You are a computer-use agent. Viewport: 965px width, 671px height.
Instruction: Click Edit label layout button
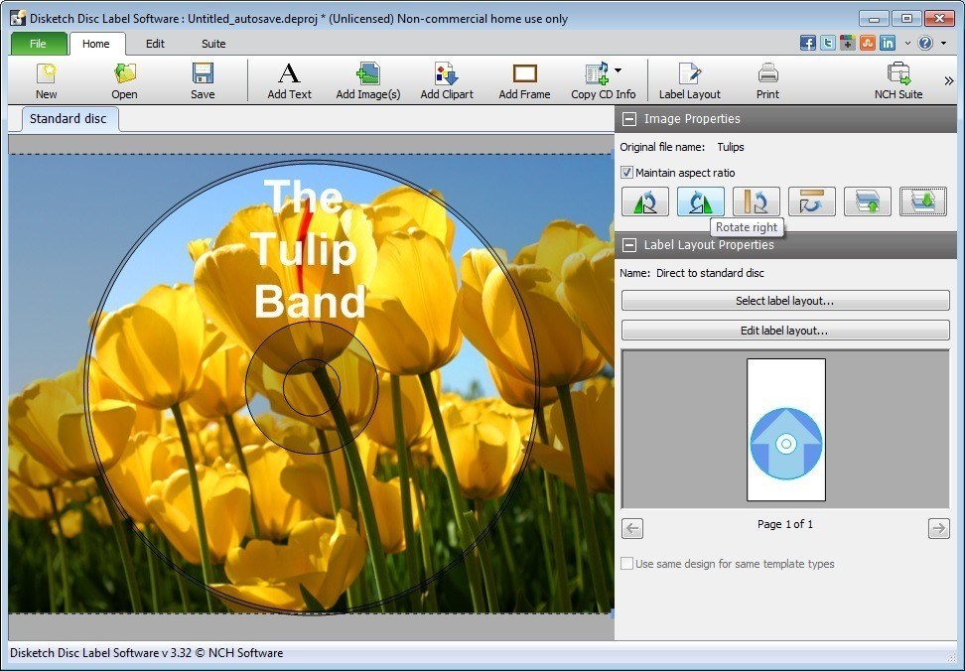pyautogui.click(x=784, y=330)
